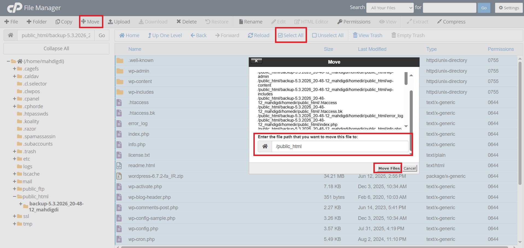Open the All Your Files search dropdown
Viewport: 524px width, 248px height.
tap(390, 8)
